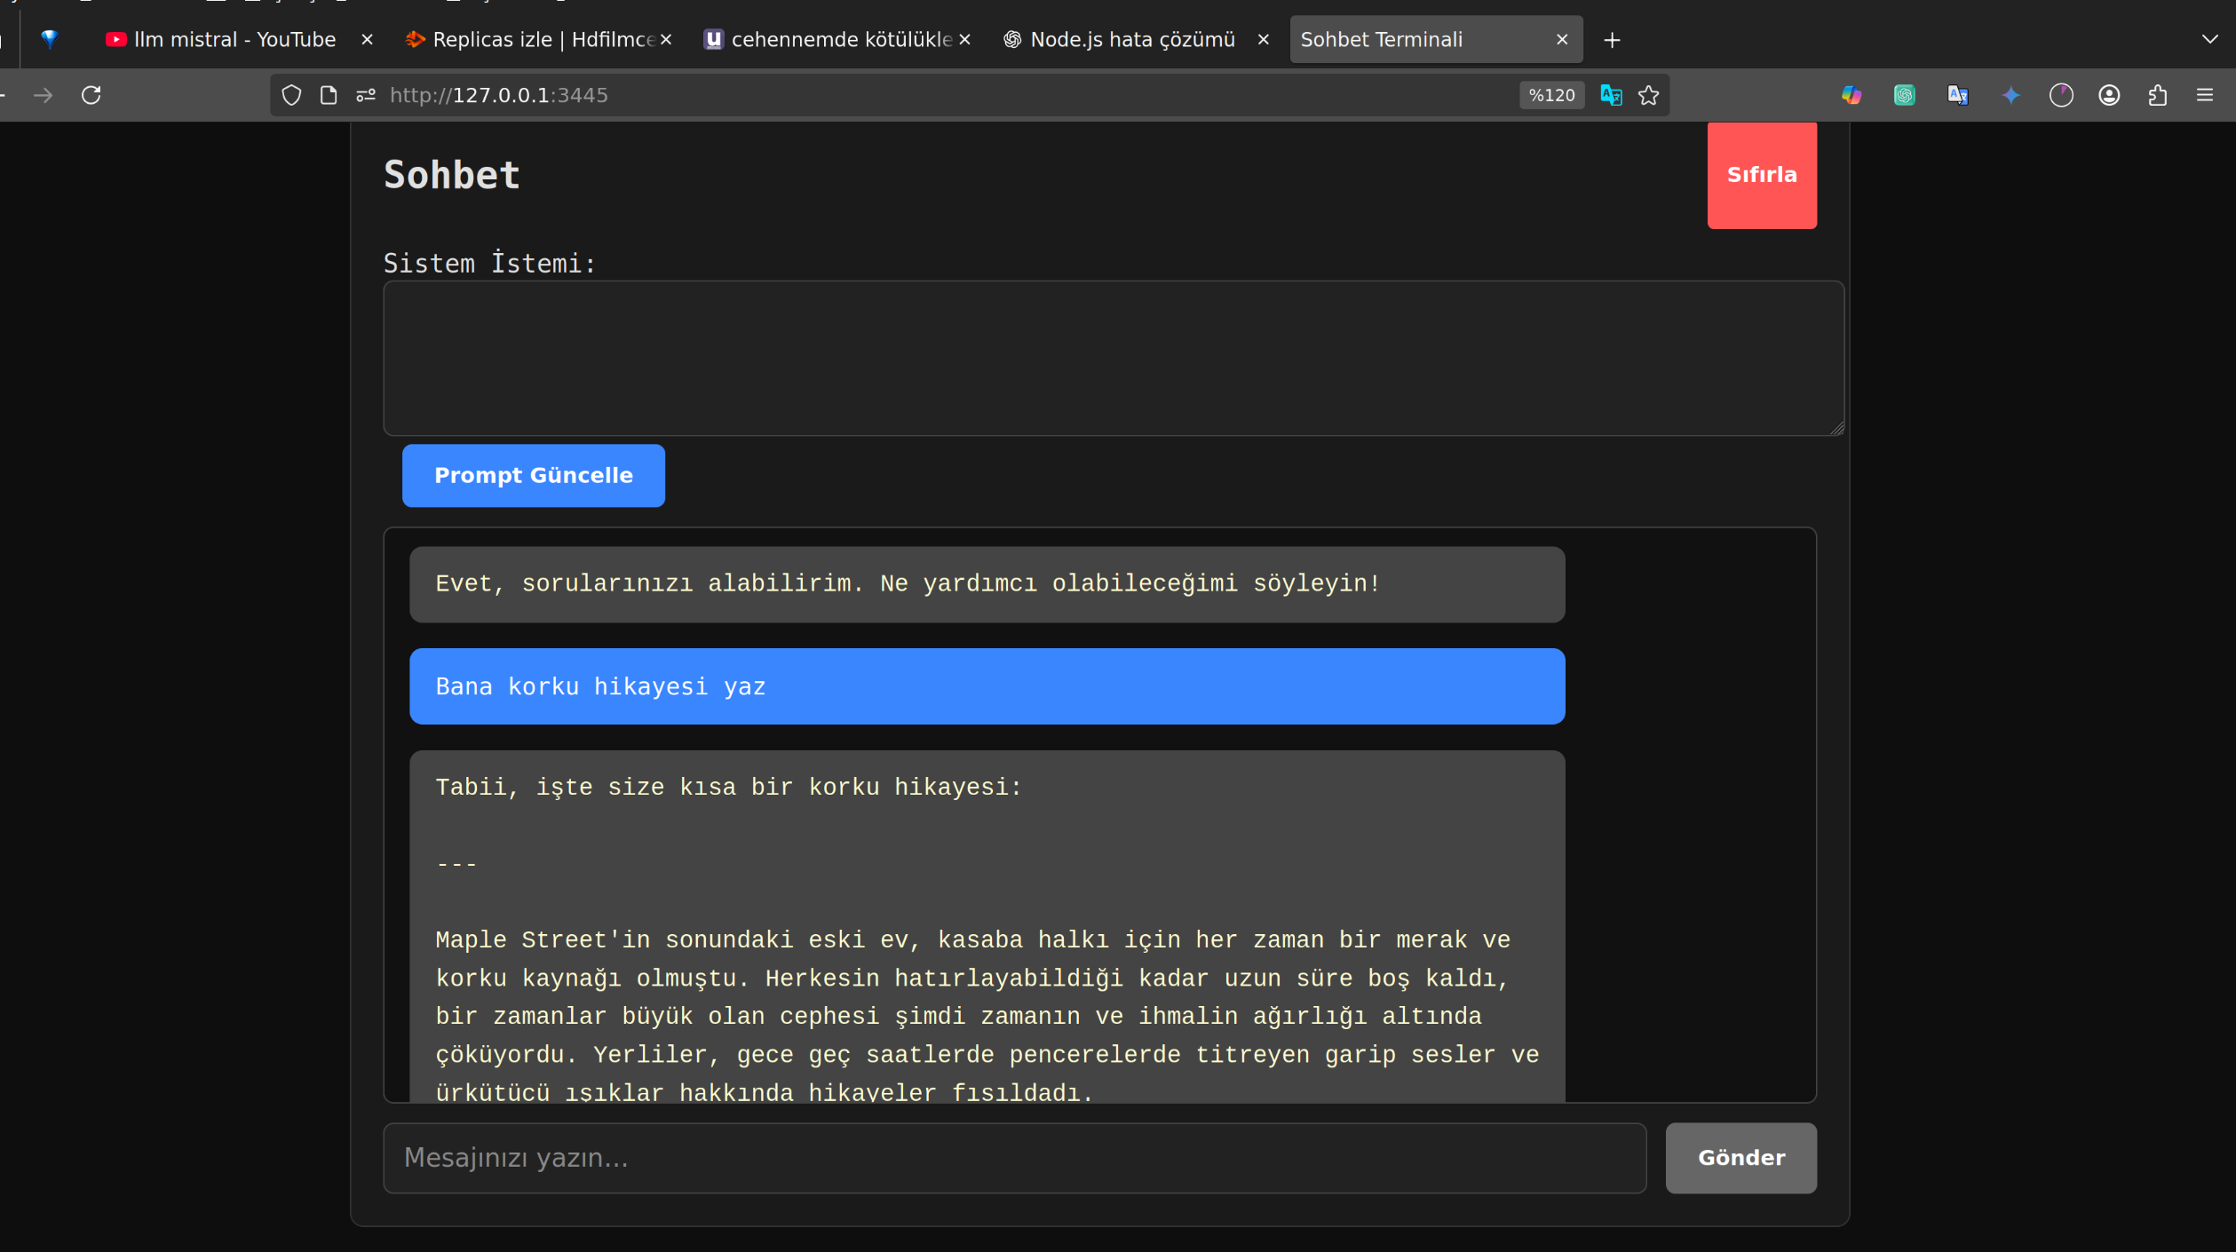The width and height of the screenshot is (2236, 1252).
Task: Switch to the llm mistral YouTube tab
Action: coord(234,39)
